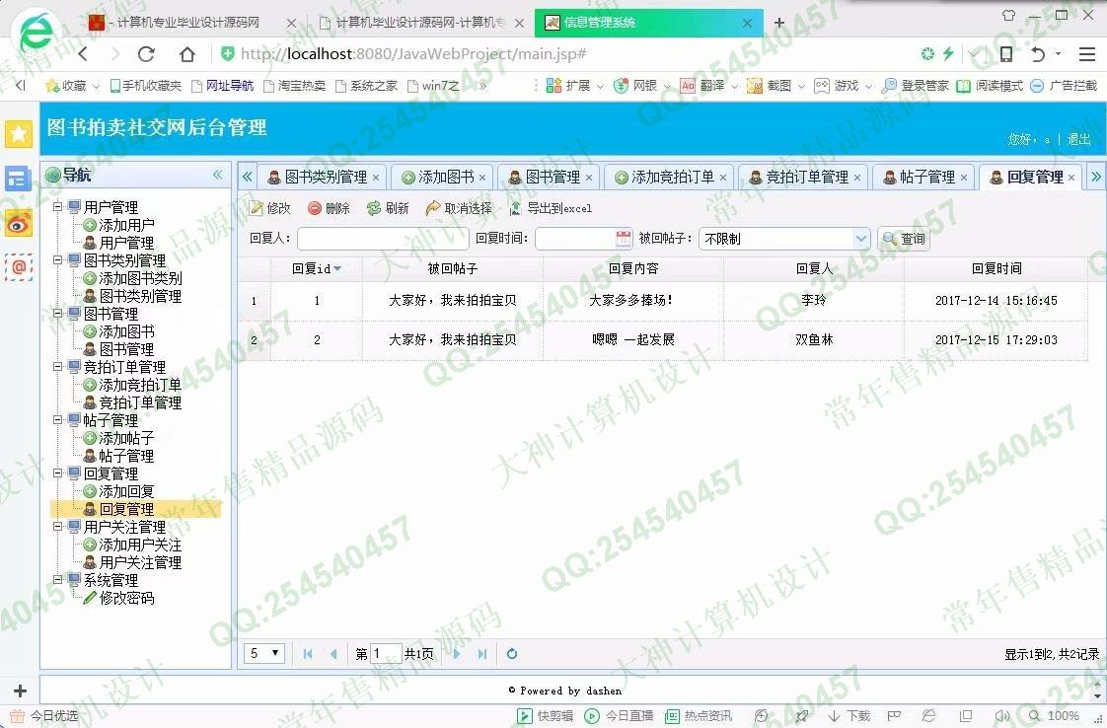Open the 截图 screenshot tool
Screen dimensions: 1107x728
point(775,86)
